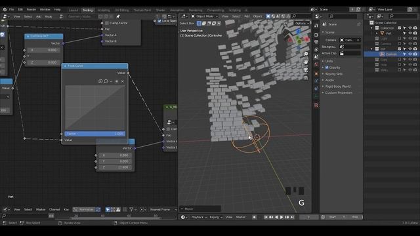This screenshot has width=420, height=236.
Task: Open the Keying dropdown in the timeline
Action: point(216,217)
